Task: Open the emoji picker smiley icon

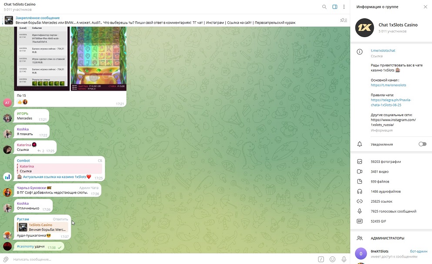Action: point(332,259)
